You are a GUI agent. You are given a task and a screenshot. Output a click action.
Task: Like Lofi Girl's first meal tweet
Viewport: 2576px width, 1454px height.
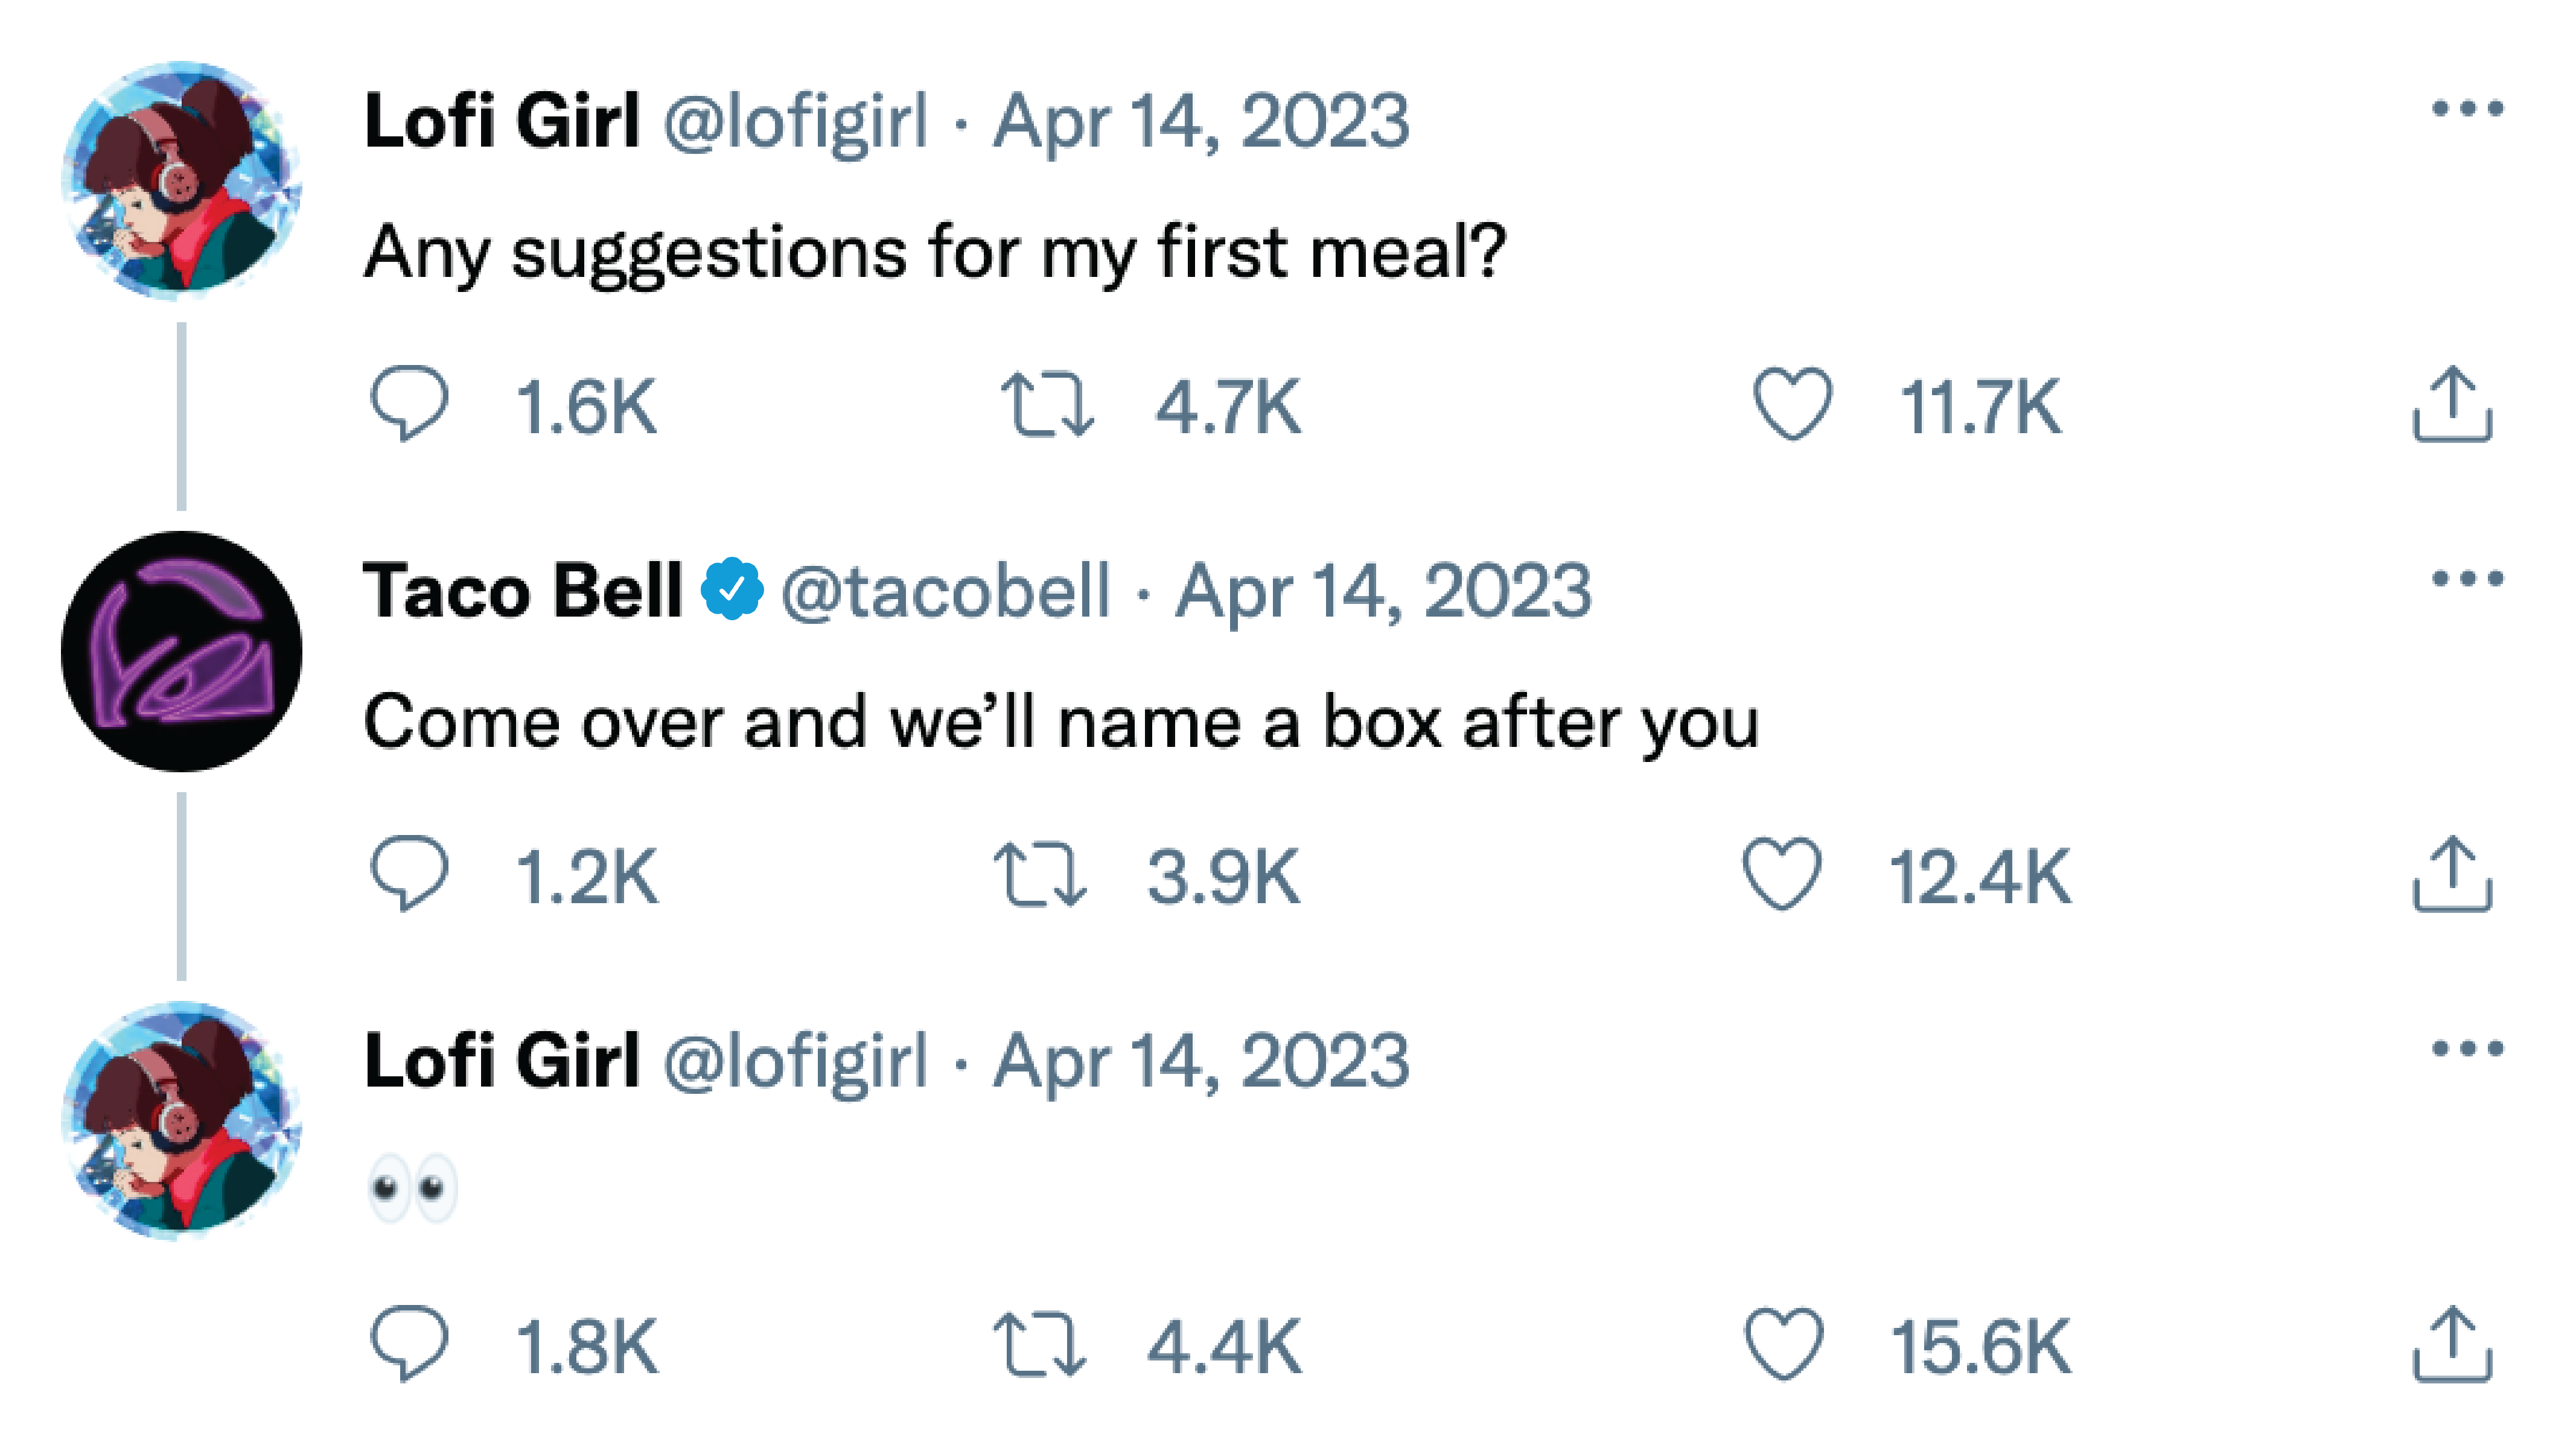pyautogui.click(x=1792, y=404)
